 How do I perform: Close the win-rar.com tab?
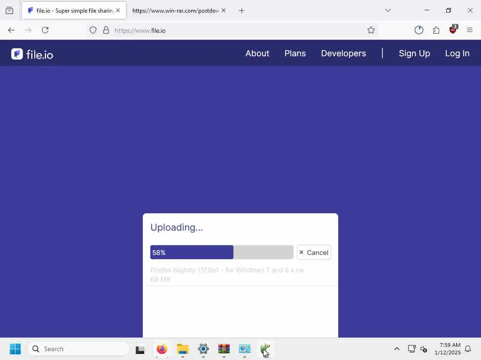(224, 10)
